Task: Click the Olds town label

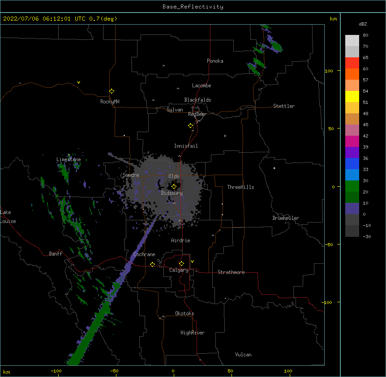Action: (174, 176)
